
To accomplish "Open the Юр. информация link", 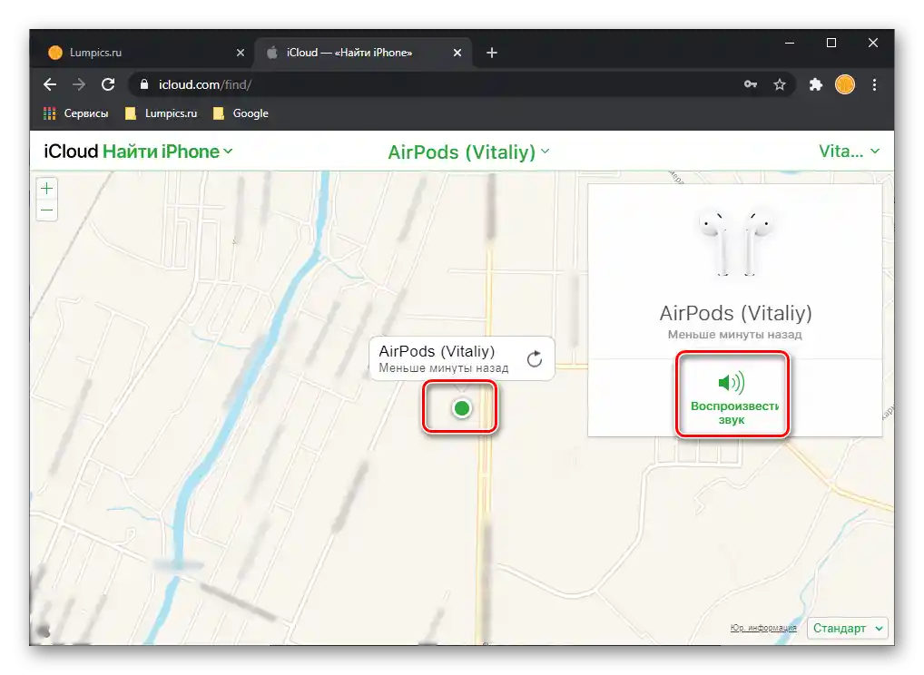I will 763,628.
